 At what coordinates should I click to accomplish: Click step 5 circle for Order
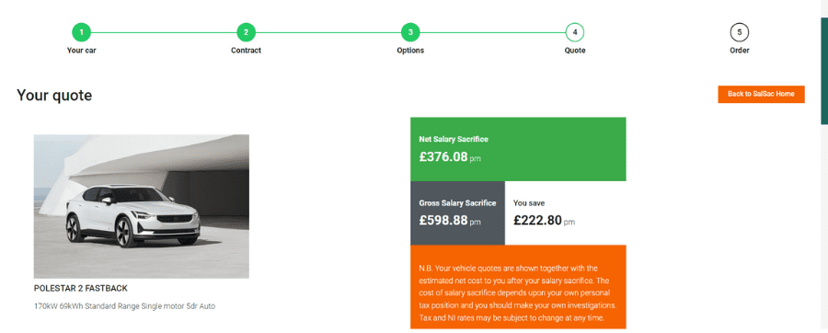pos(740,32)
